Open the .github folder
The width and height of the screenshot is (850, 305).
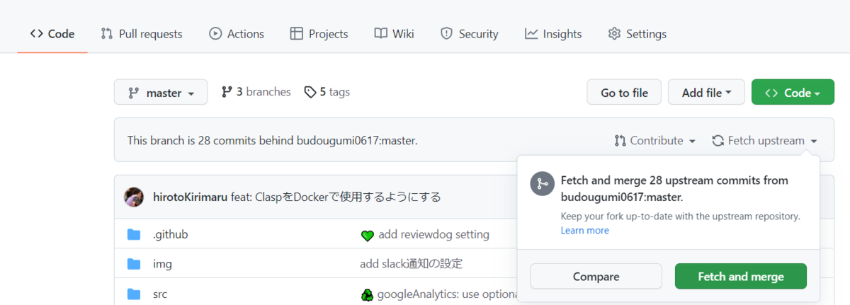(170, 234)
